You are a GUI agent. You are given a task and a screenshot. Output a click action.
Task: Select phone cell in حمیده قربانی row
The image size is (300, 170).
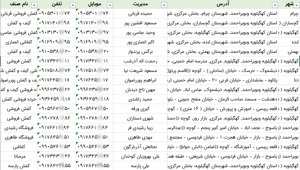(x=57, y=13)
